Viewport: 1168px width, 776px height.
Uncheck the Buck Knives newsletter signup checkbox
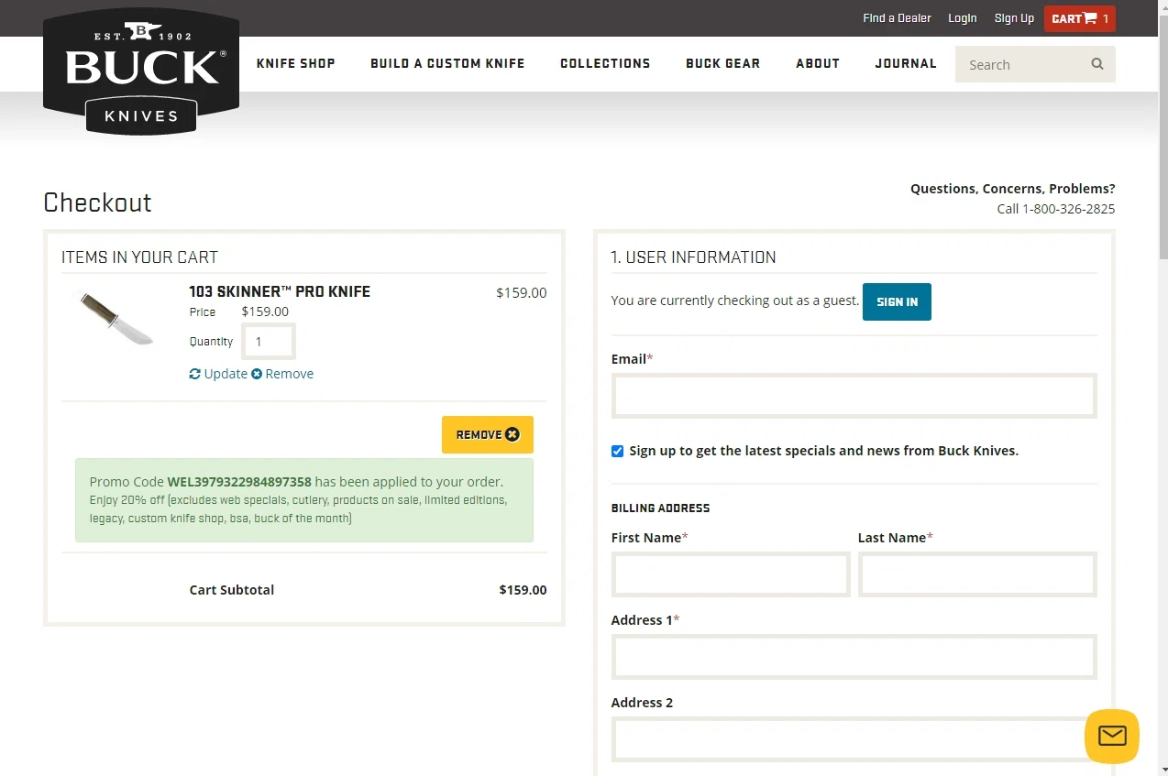pyautogui.click(x=617, y=451)
